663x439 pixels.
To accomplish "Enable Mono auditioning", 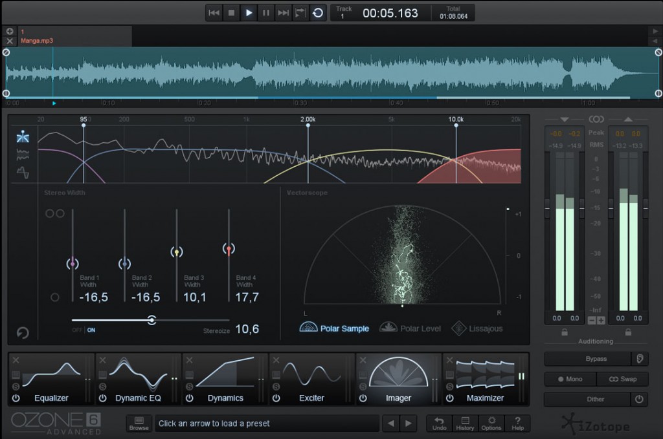I will click(x=570, y=379).
